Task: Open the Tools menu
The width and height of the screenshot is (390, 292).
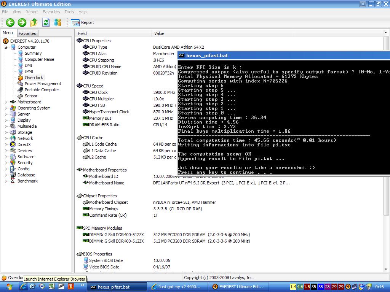Action: point(69,12)
